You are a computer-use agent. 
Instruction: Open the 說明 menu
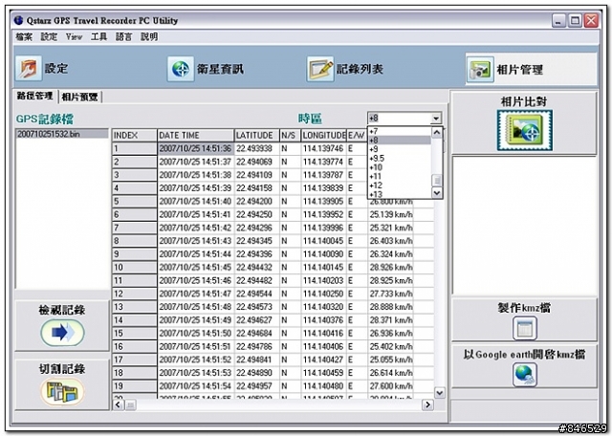pyautogui.click(x=149, y=36)
